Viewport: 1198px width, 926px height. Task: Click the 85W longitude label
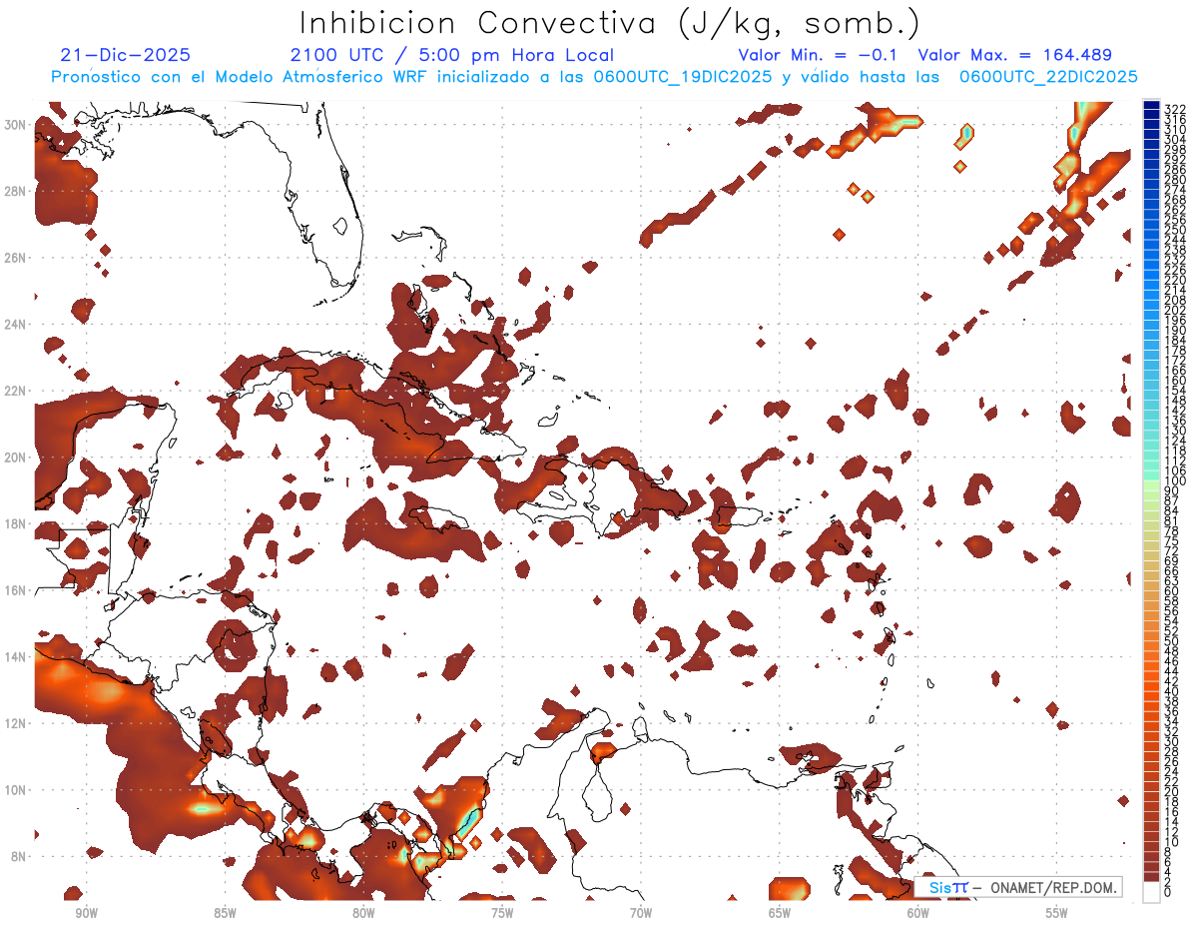coord(225,913)
